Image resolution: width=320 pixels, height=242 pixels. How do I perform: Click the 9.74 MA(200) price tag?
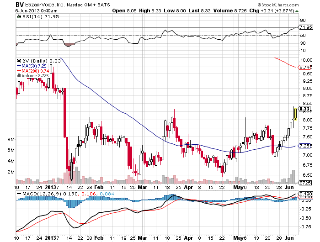(x=305, y=67)
